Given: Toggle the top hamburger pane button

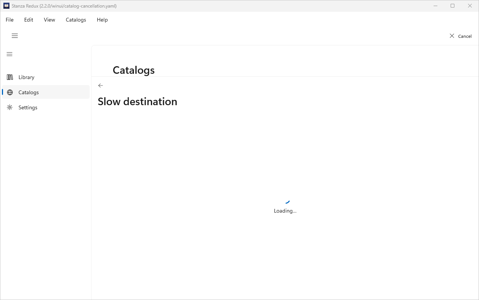Looking at the screenshot, I should [15, 36].
